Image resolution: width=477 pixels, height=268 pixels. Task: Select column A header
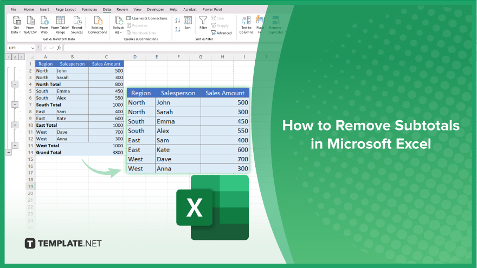click(46, 57)
